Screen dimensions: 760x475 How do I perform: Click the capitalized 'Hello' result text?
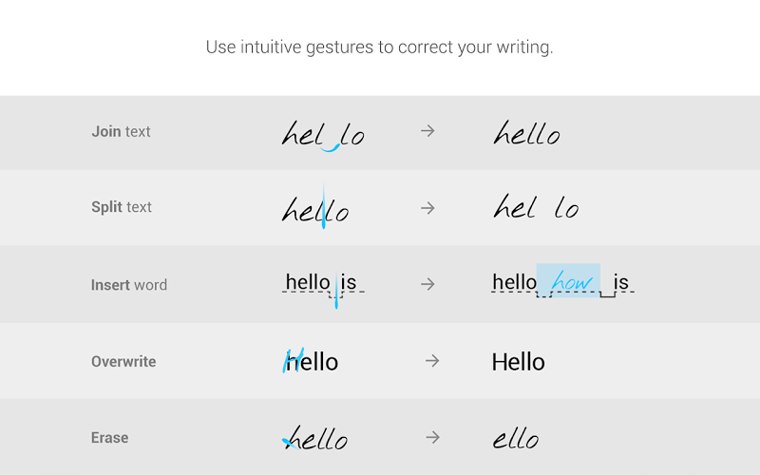[519, 362]
